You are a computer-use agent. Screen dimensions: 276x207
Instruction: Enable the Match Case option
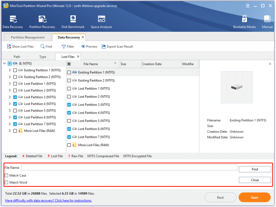pos(6,176)
